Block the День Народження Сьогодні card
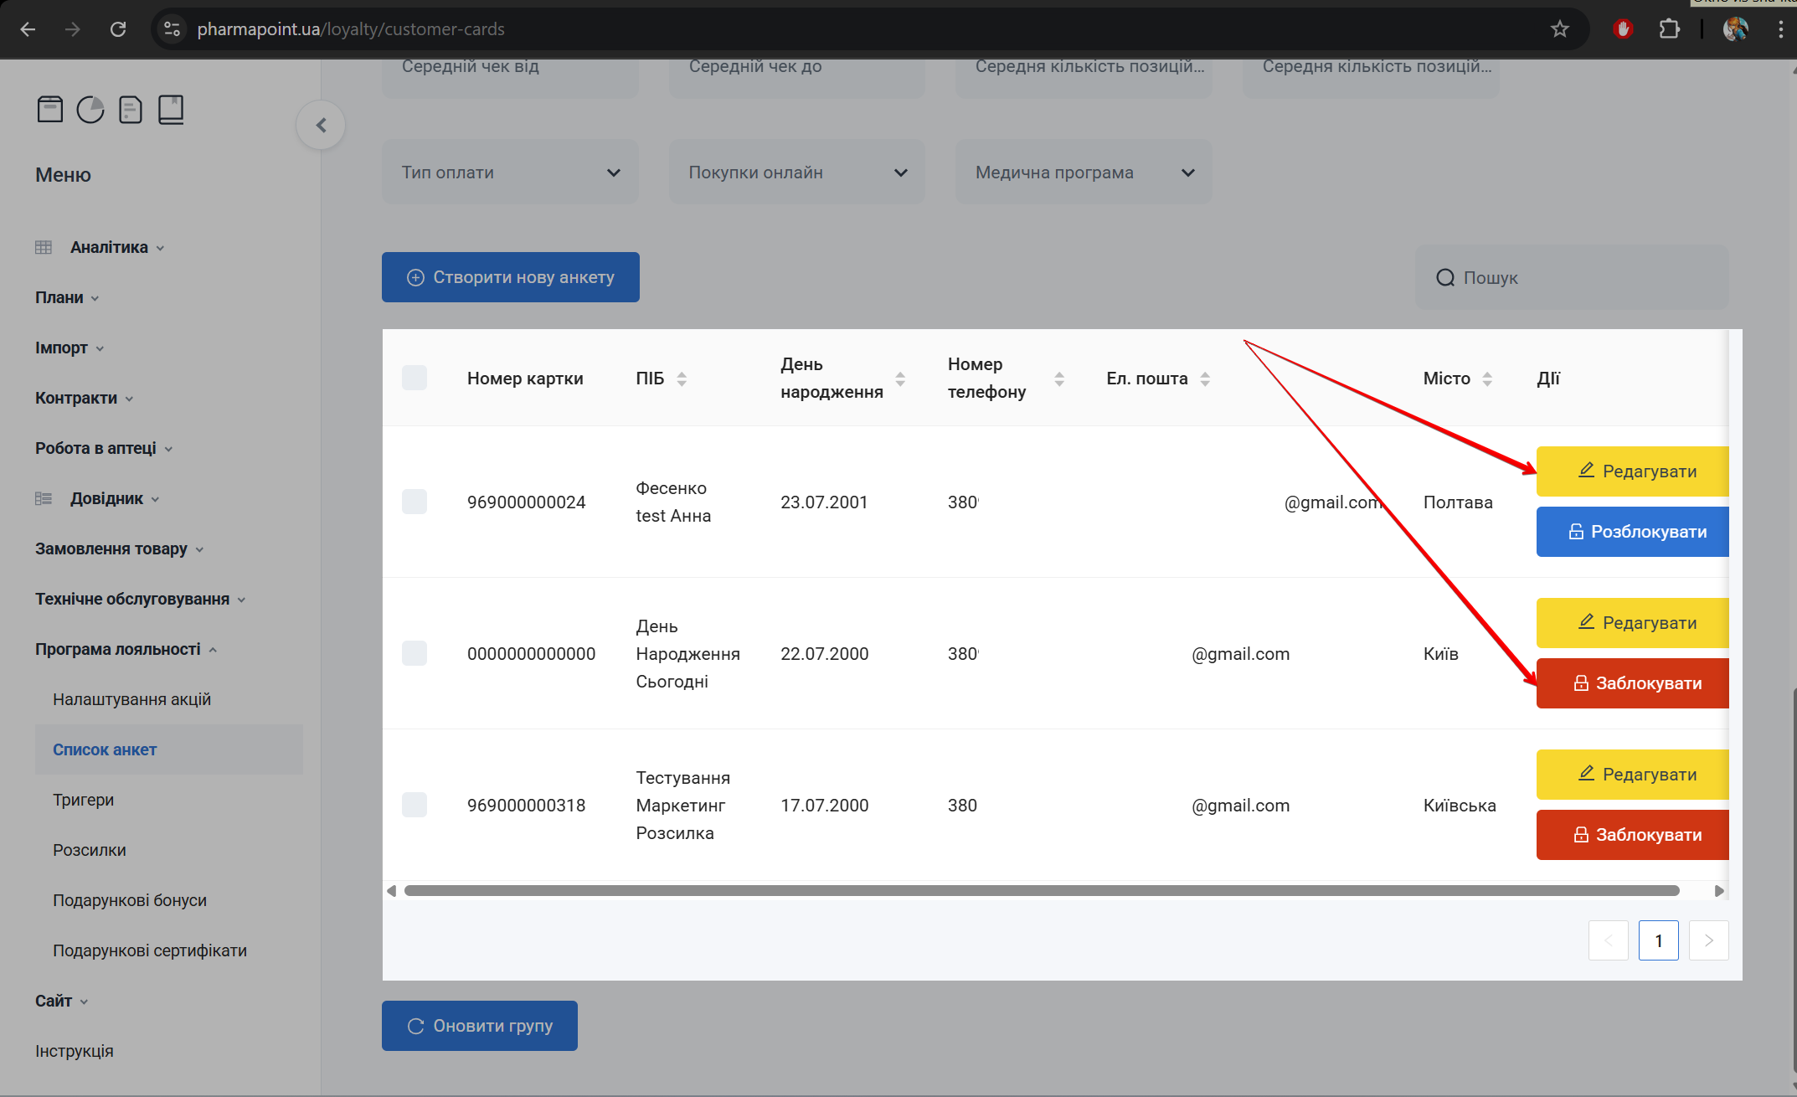This screenshot has height=1097, width=1797. (x=1633, y=683)
